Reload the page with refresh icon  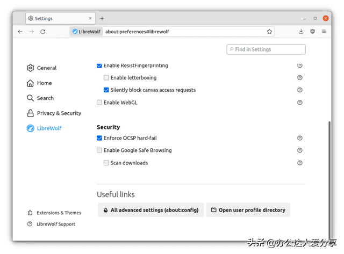[x=43, y=32]
